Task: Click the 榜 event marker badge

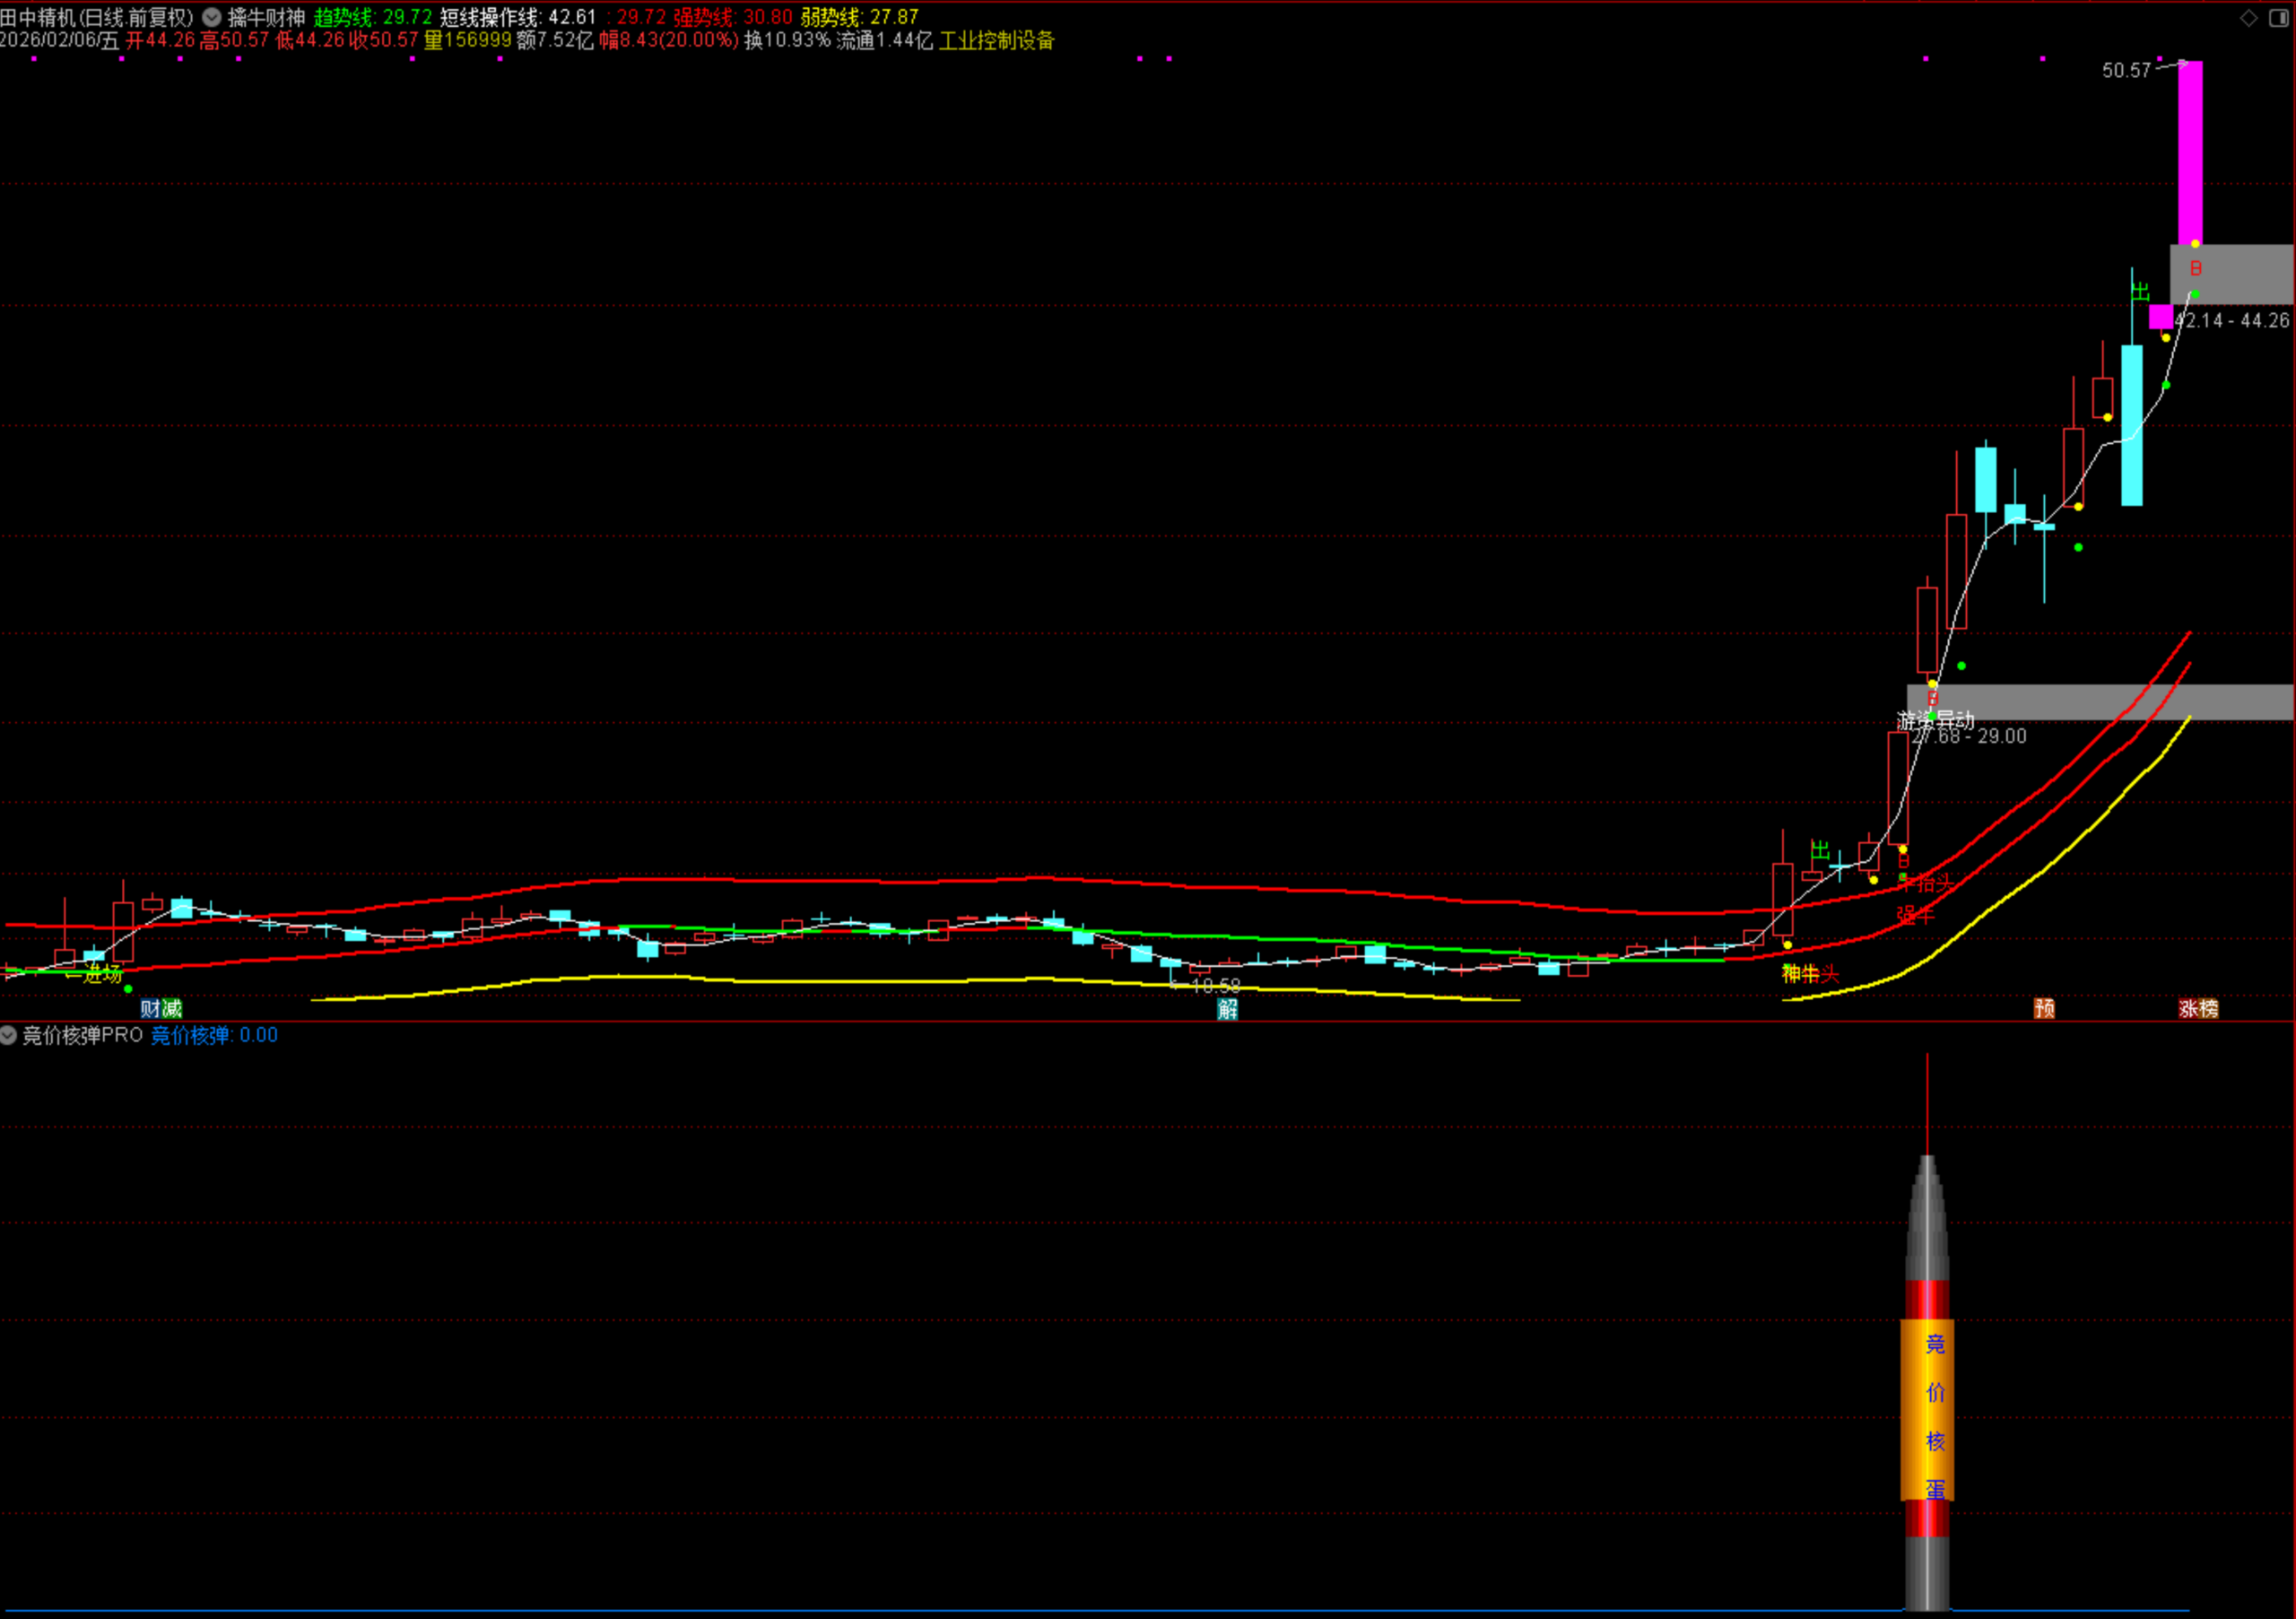Action: pos(2208,1008)
